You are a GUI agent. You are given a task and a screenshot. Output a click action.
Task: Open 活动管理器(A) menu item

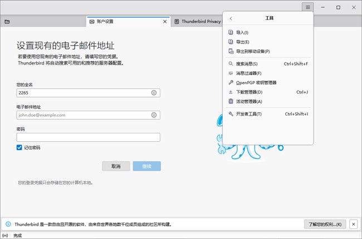(249, 101)
